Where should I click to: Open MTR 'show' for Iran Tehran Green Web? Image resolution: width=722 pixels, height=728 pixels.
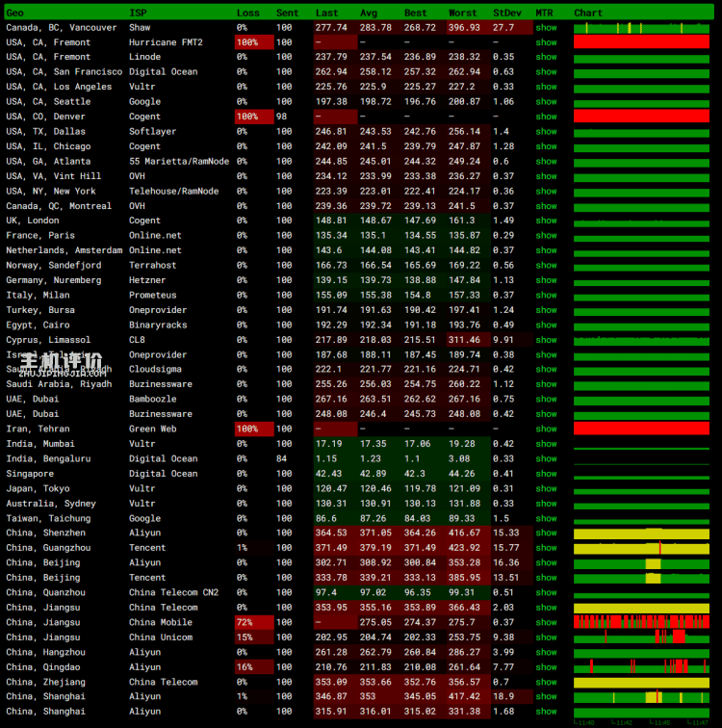coord(546,429)
